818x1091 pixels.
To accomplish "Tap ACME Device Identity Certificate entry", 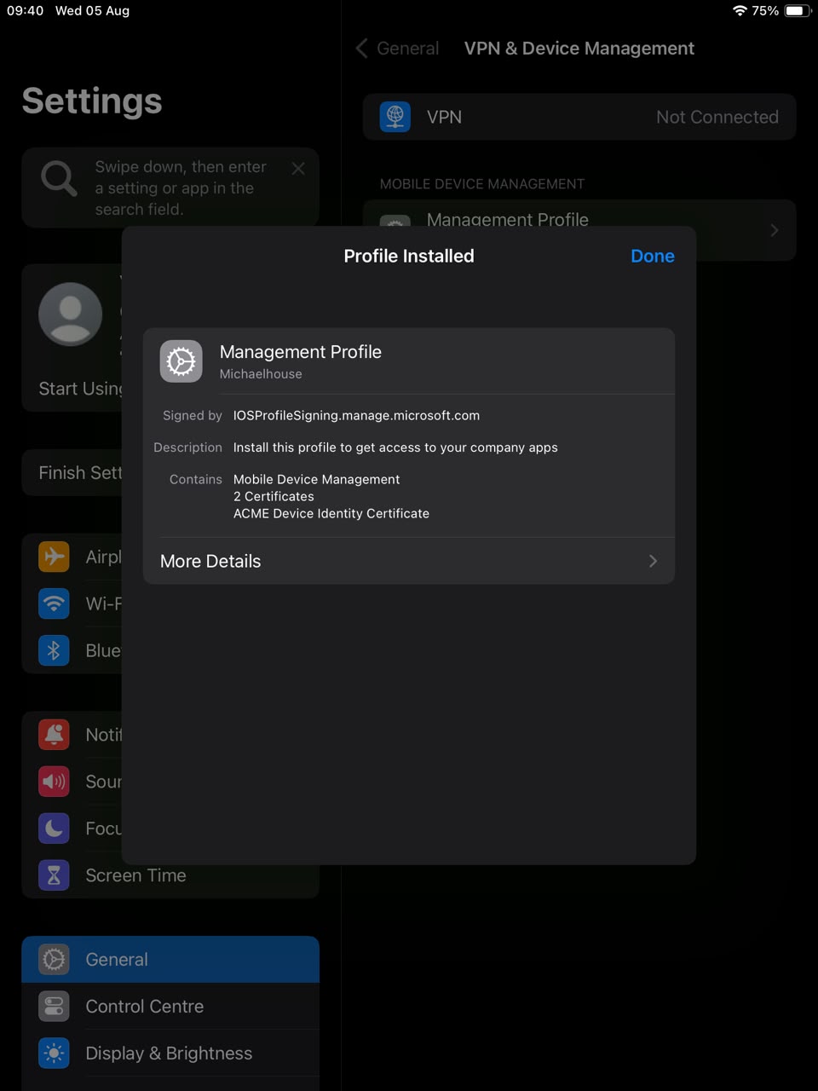I will tap(331, 513).
